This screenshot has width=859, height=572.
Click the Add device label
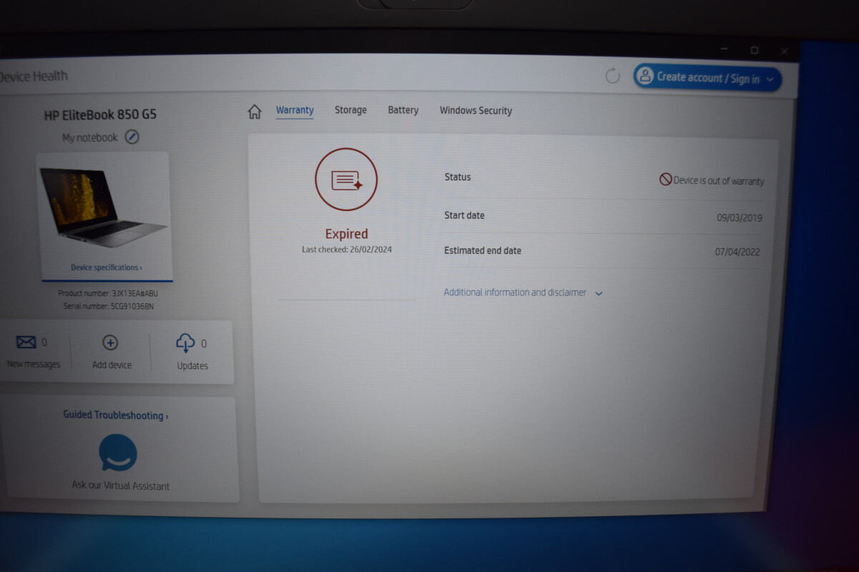[112, 365]
